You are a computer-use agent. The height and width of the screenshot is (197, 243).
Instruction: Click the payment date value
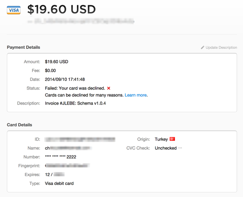pos(65,80)
